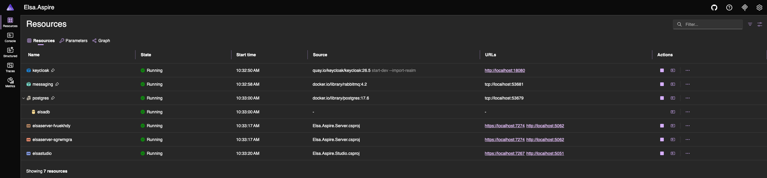The height and width of the screenshot is (178, 767).
Task: Open console logs for elsadb
Action: point(673,112)
